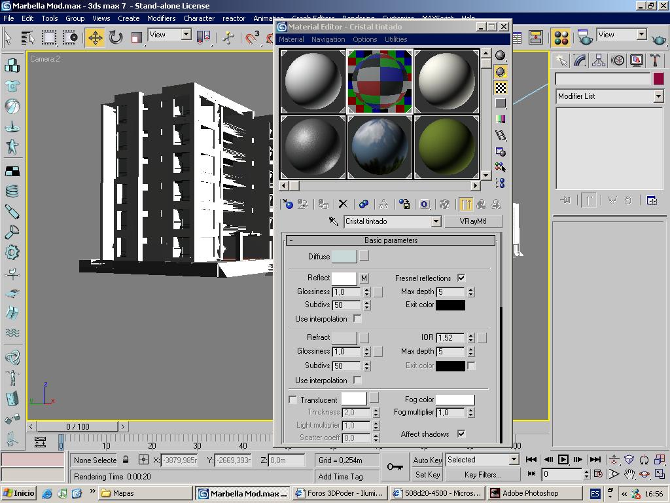
Task: Click the Key Filters... button
Action: (x=483, y=474)
